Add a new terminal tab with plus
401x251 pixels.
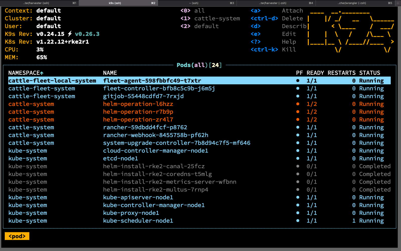[x=398, y=3]
